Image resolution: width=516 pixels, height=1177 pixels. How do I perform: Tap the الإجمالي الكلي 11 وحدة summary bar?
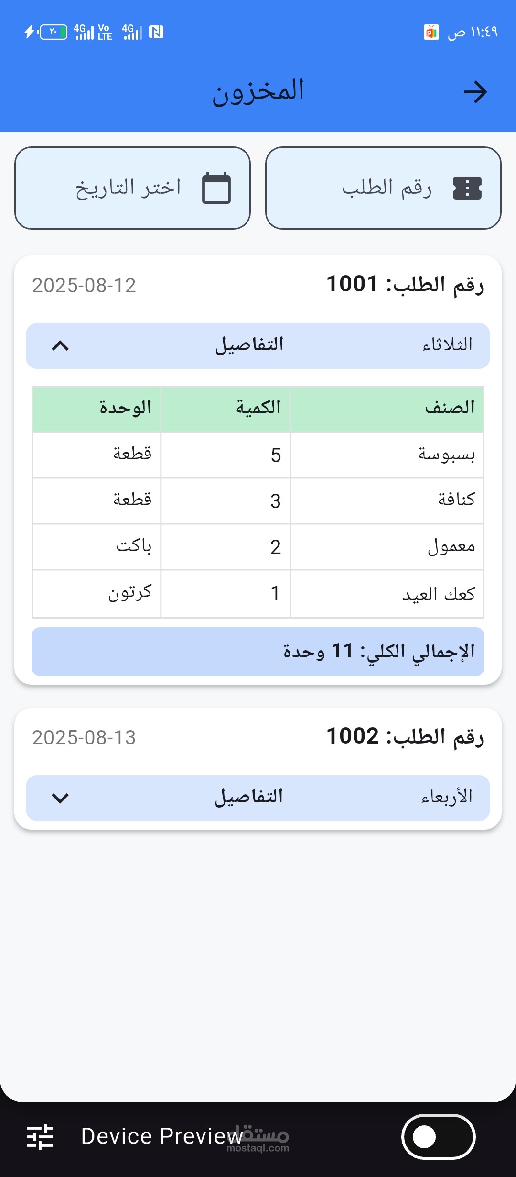tap(258, 652)
